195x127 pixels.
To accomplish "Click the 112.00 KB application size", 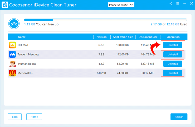I will [x=122, y=54].
